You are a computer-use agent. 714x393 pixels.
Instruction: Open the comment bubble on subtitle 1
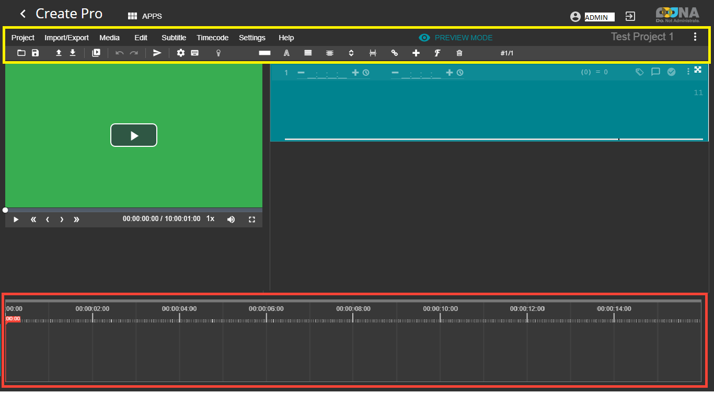[655, 72]
